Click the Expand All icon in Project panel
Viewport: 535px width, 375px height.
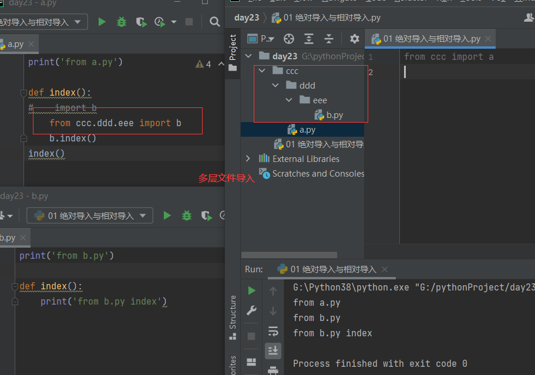coord(309,39)
